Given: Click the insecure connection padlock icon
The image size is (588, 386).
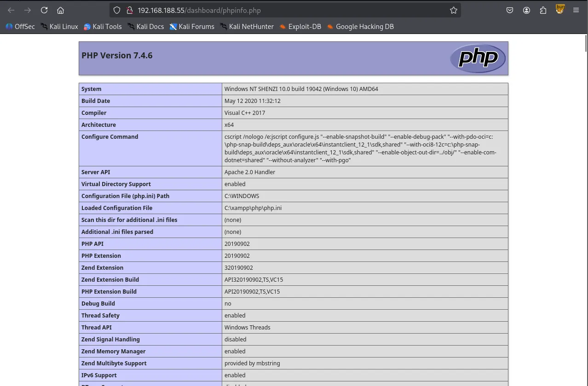Looking at the screenshot, I should click(x=129, y=10).
